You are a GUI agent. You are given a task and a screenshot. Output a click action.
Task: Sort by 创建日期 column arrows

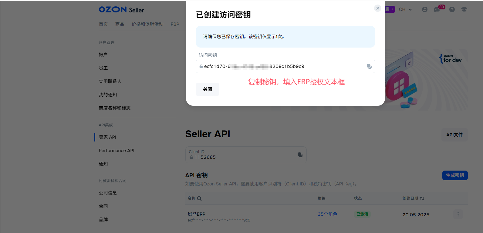click(422, 198)
